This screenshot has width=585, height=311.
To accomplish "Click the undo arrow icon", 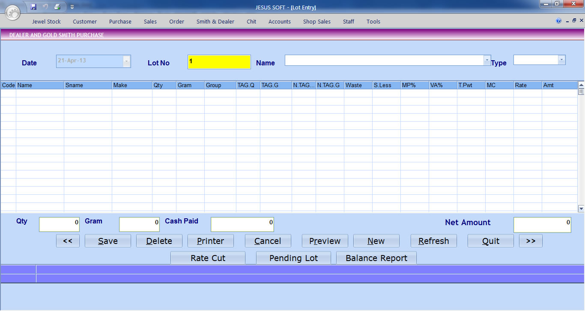I will tap(45, 7).
